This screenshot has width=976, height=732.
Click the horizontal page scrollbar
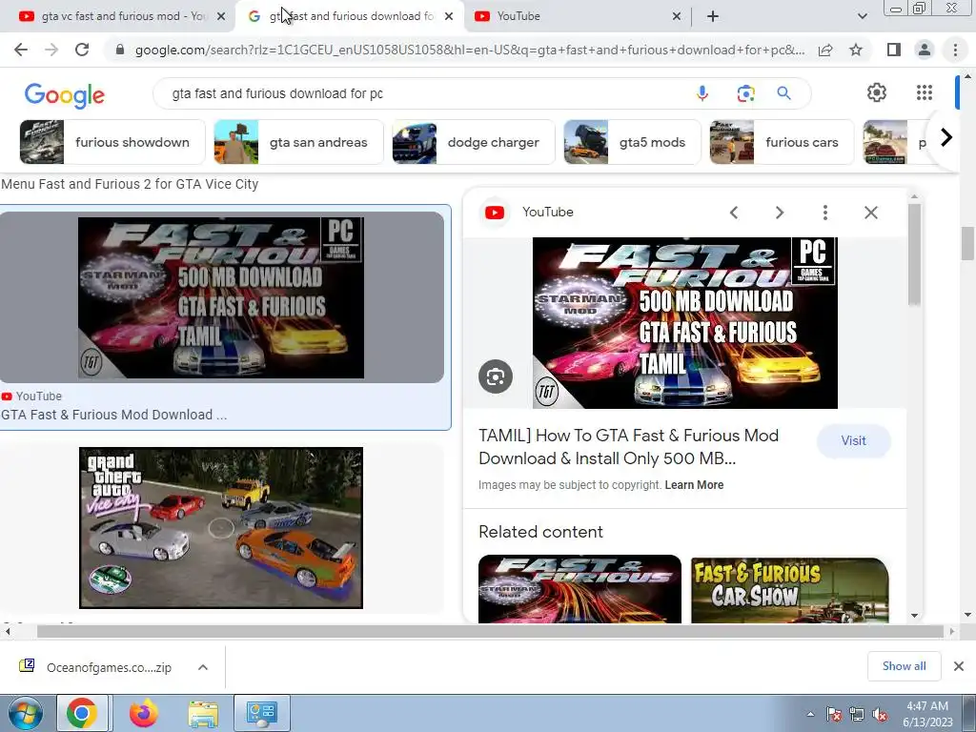(491, 632)
